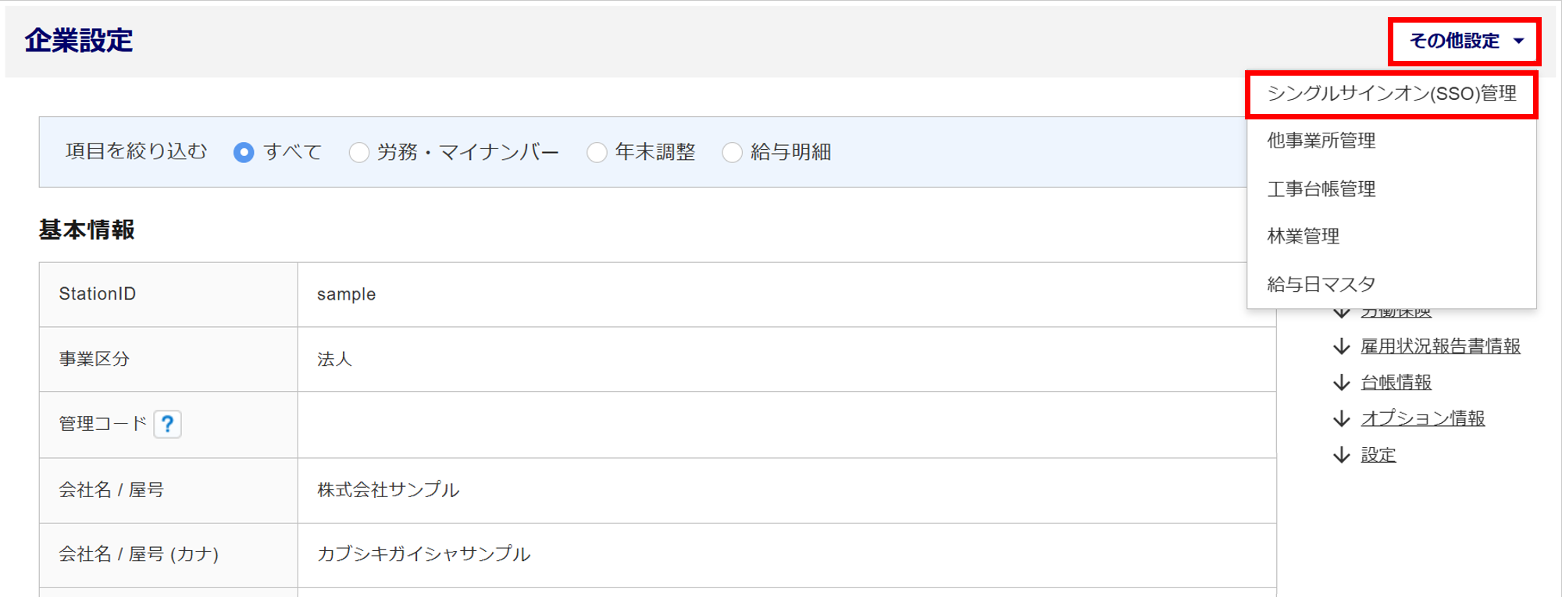
Task: Click the StationID value sample
Action: (x=346, y=294)
